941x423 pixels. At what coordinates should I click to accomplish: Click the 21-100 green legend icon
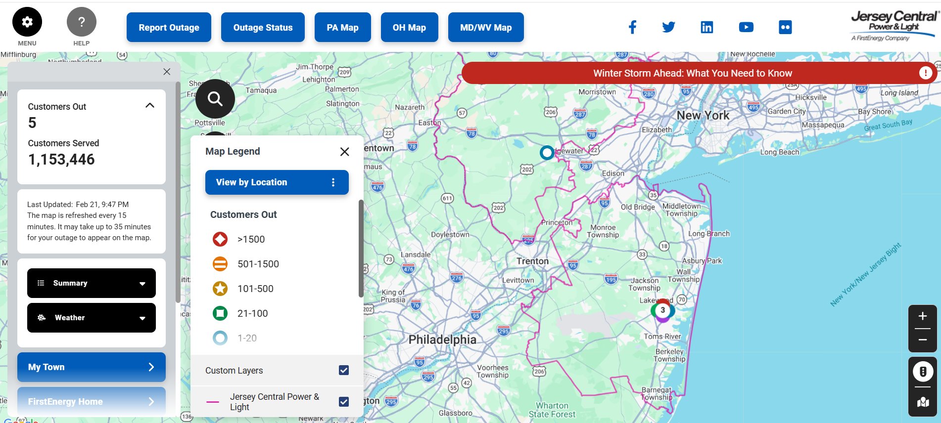coord(220,313)
